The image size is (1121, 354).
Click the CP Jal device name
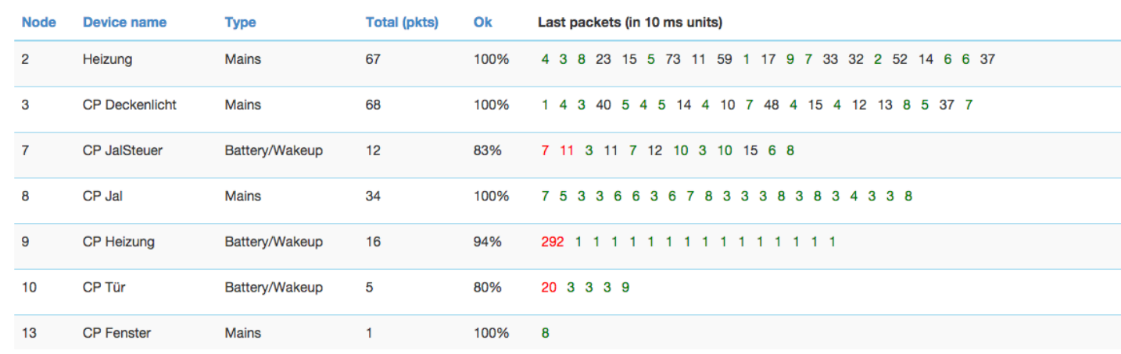point(102,196)
